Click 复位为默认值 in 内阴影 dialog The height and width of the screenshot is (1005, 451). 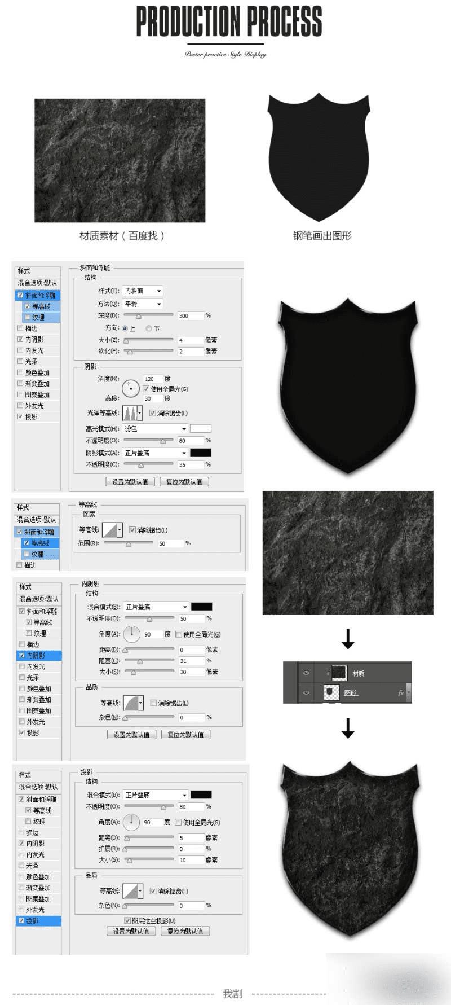185,734
